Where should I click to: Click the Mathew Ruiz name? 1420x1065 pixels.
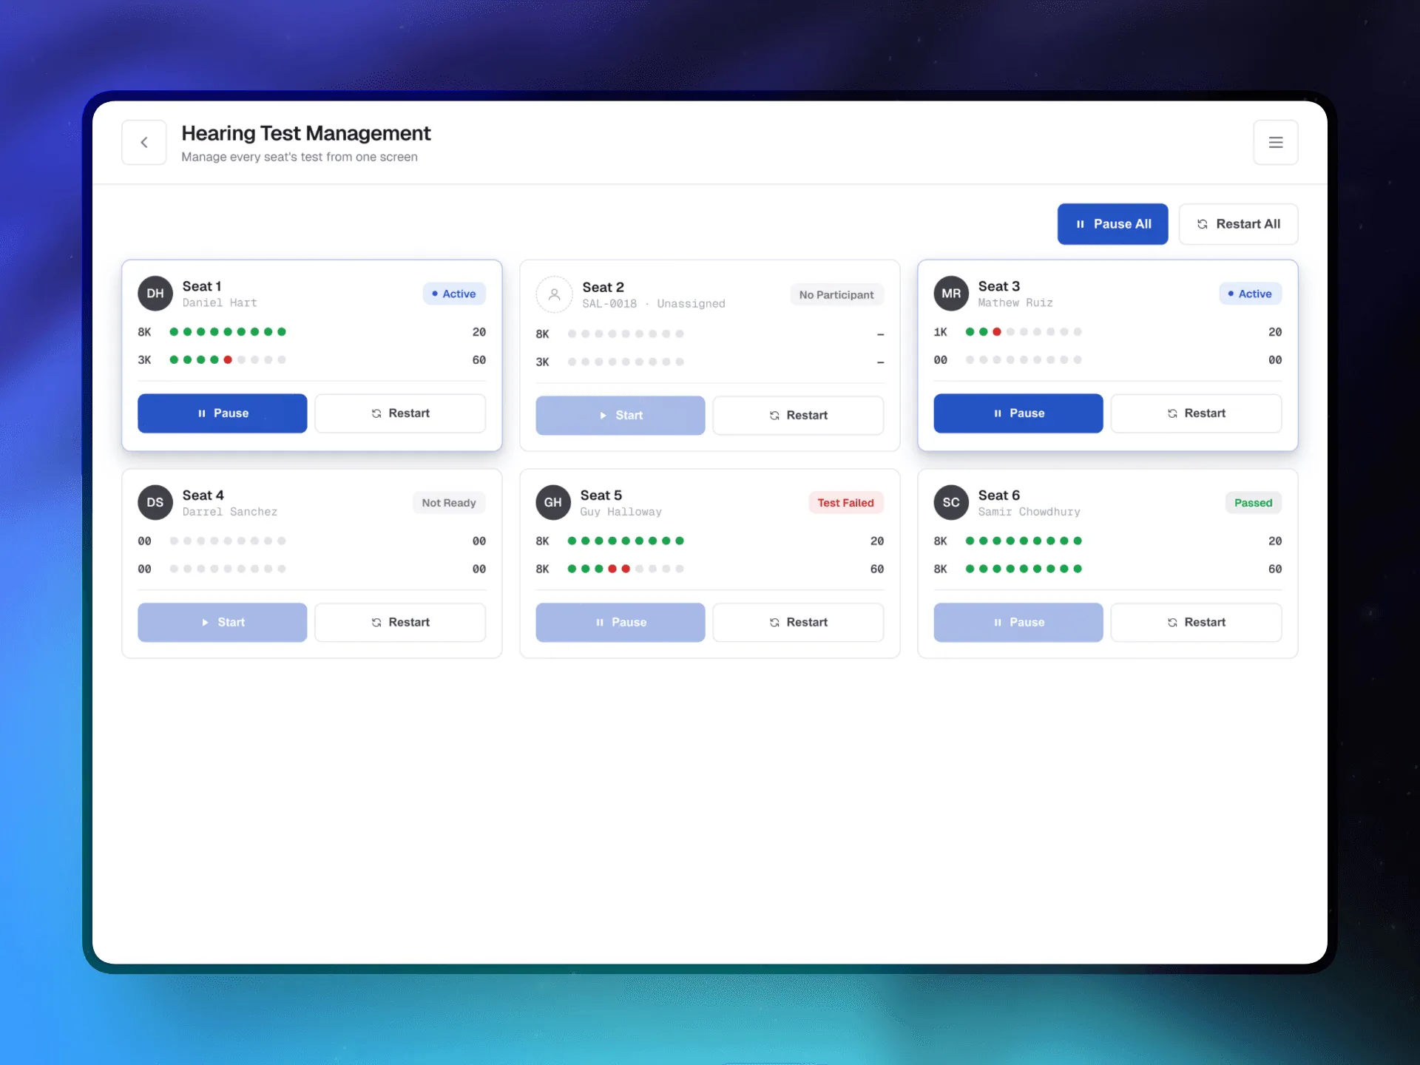point(1015,303)
